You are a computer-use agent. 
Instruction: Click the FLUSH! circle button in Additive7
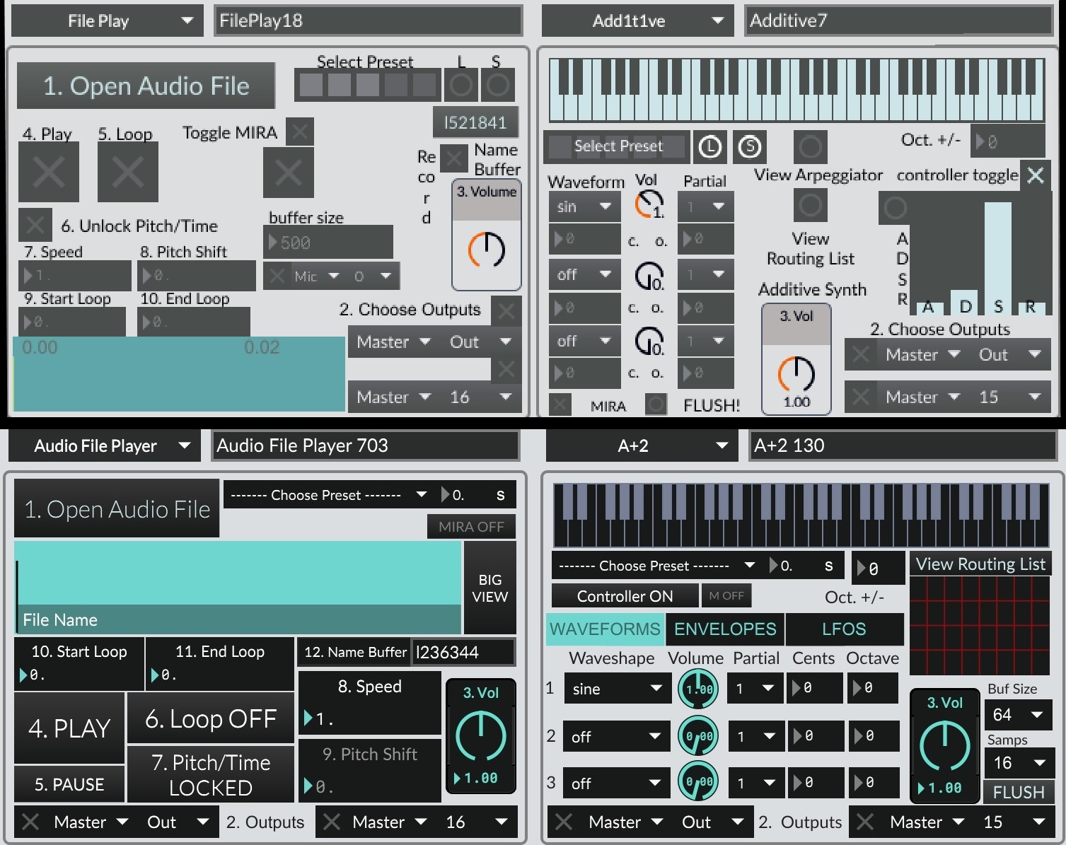tap(656, 404)
